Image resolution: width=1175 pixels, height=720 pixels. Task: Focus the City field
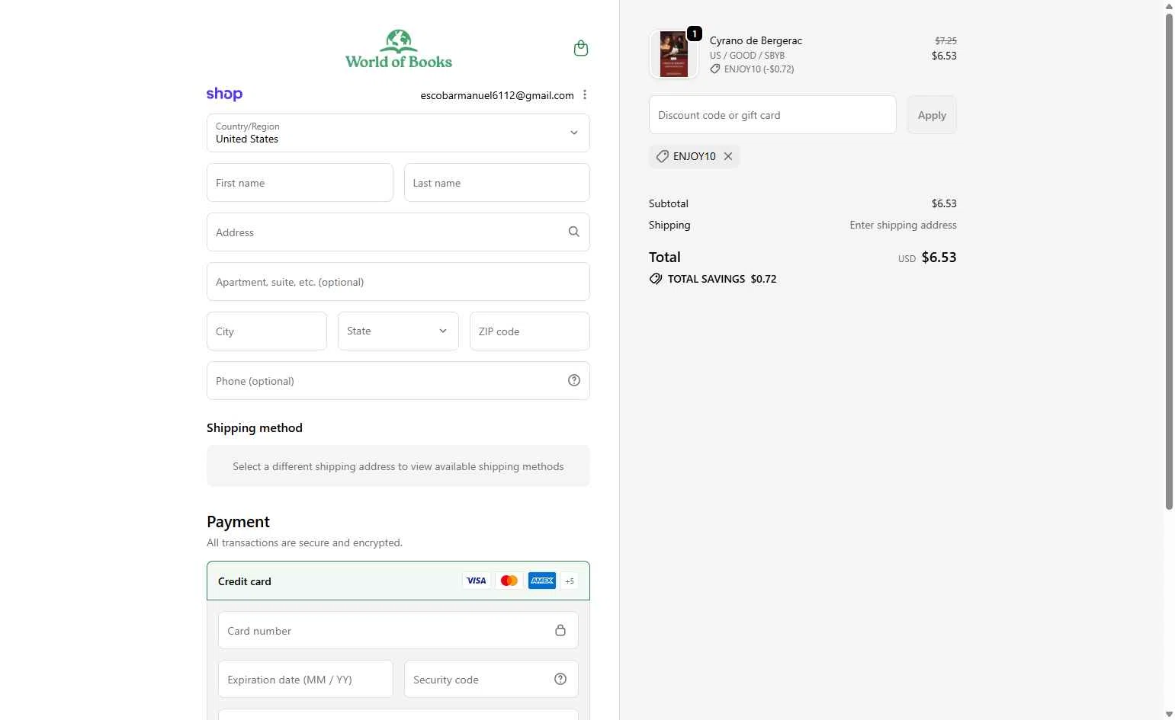point(267,331)
